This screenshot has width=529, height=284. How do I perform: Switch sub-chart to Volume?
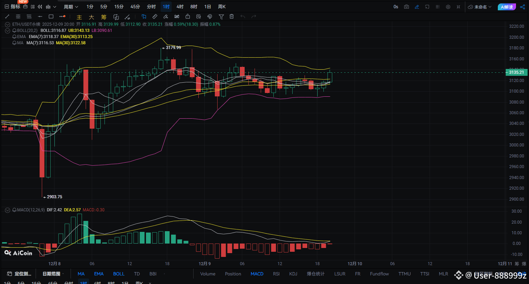click(208, 274)
